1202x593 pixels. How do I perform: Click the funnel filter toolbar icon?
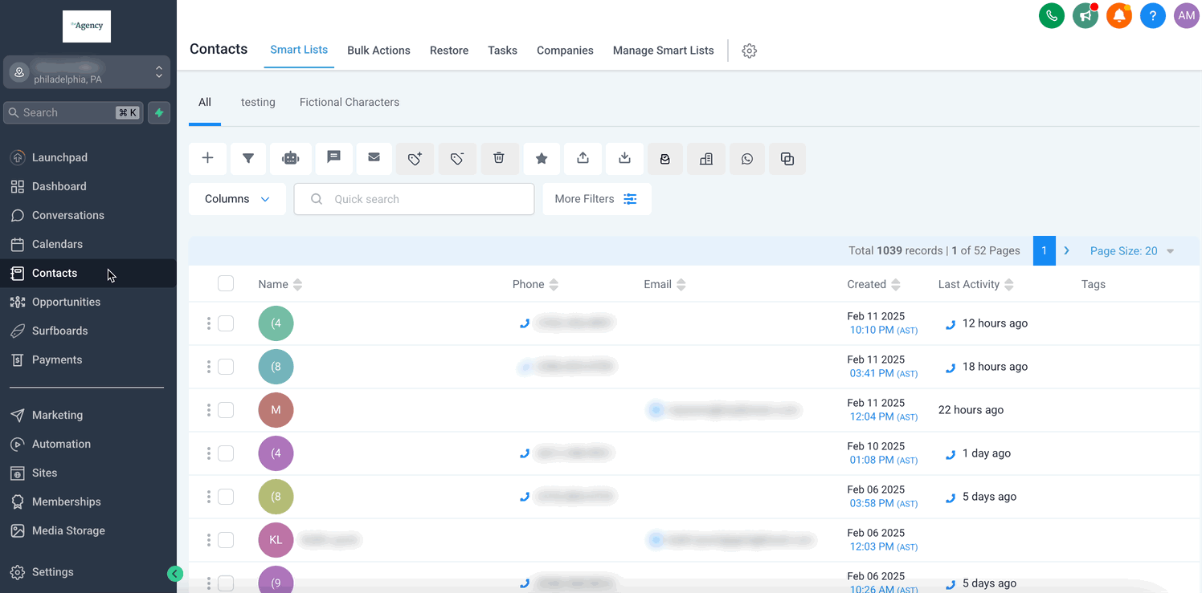(248, 158)
